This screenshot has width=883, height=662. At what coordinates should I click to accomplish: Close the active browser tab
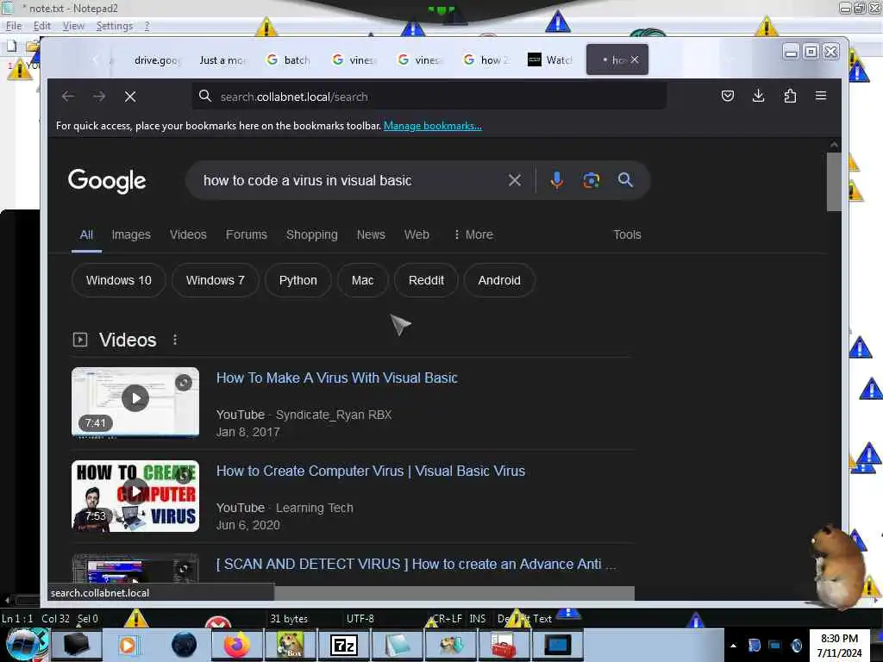(x=635, y=59)
